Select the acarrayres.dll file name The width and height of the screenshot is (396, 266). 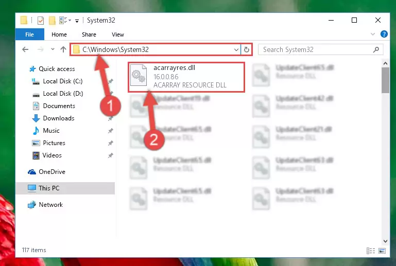[x=174, y=67]
